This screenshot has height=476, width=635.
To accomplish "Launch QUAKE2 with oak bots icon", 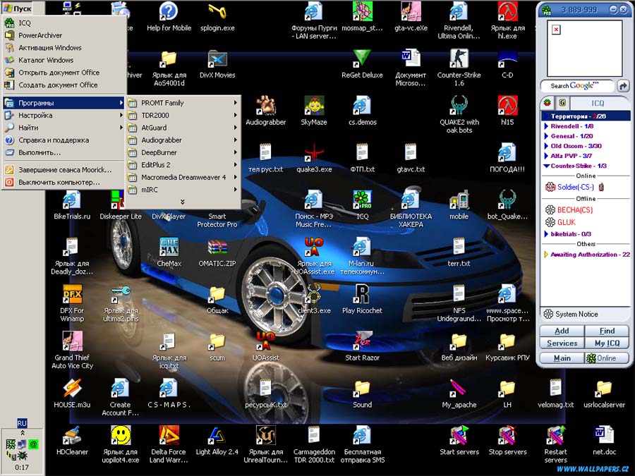I will tap(459, 106).
